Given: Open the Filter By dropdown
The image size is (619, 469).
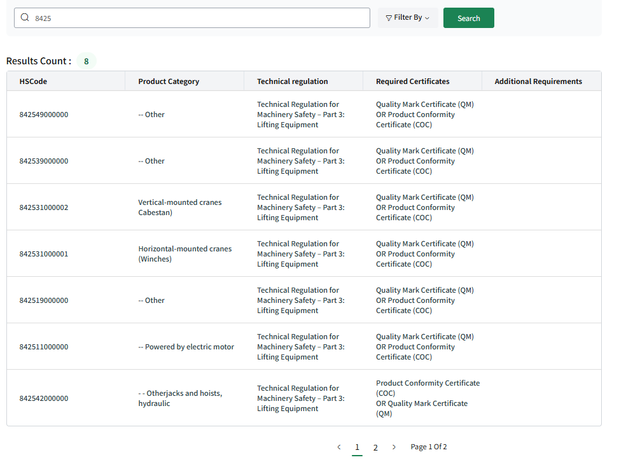Looking at the screenshot, I should (x=408, y=18).
